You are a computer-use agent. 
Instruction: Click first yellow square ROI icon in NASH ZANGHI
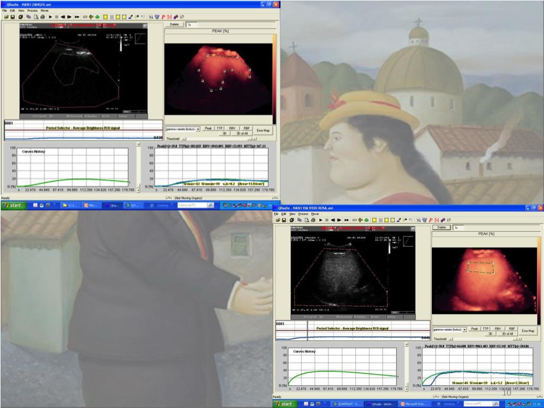(x=106, y=16)
